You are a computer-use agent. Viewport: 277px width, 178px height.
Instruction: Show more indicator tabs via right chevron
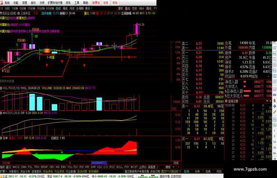[158, 167]
